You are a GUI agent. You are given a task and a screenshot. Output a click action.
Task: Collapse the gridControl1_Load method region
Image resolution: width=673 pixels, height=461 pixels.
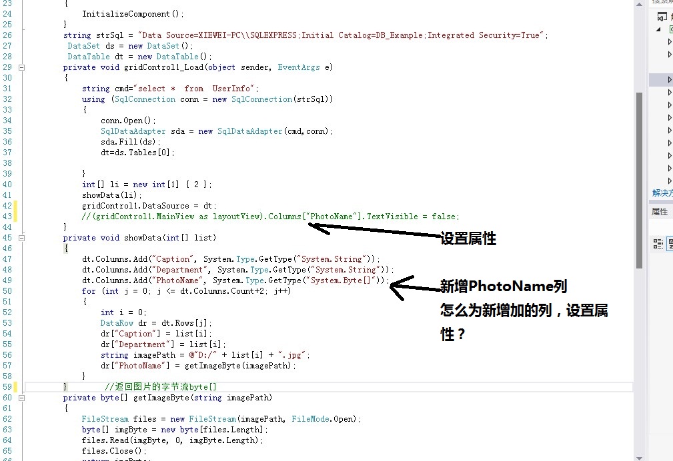point(21,67)
